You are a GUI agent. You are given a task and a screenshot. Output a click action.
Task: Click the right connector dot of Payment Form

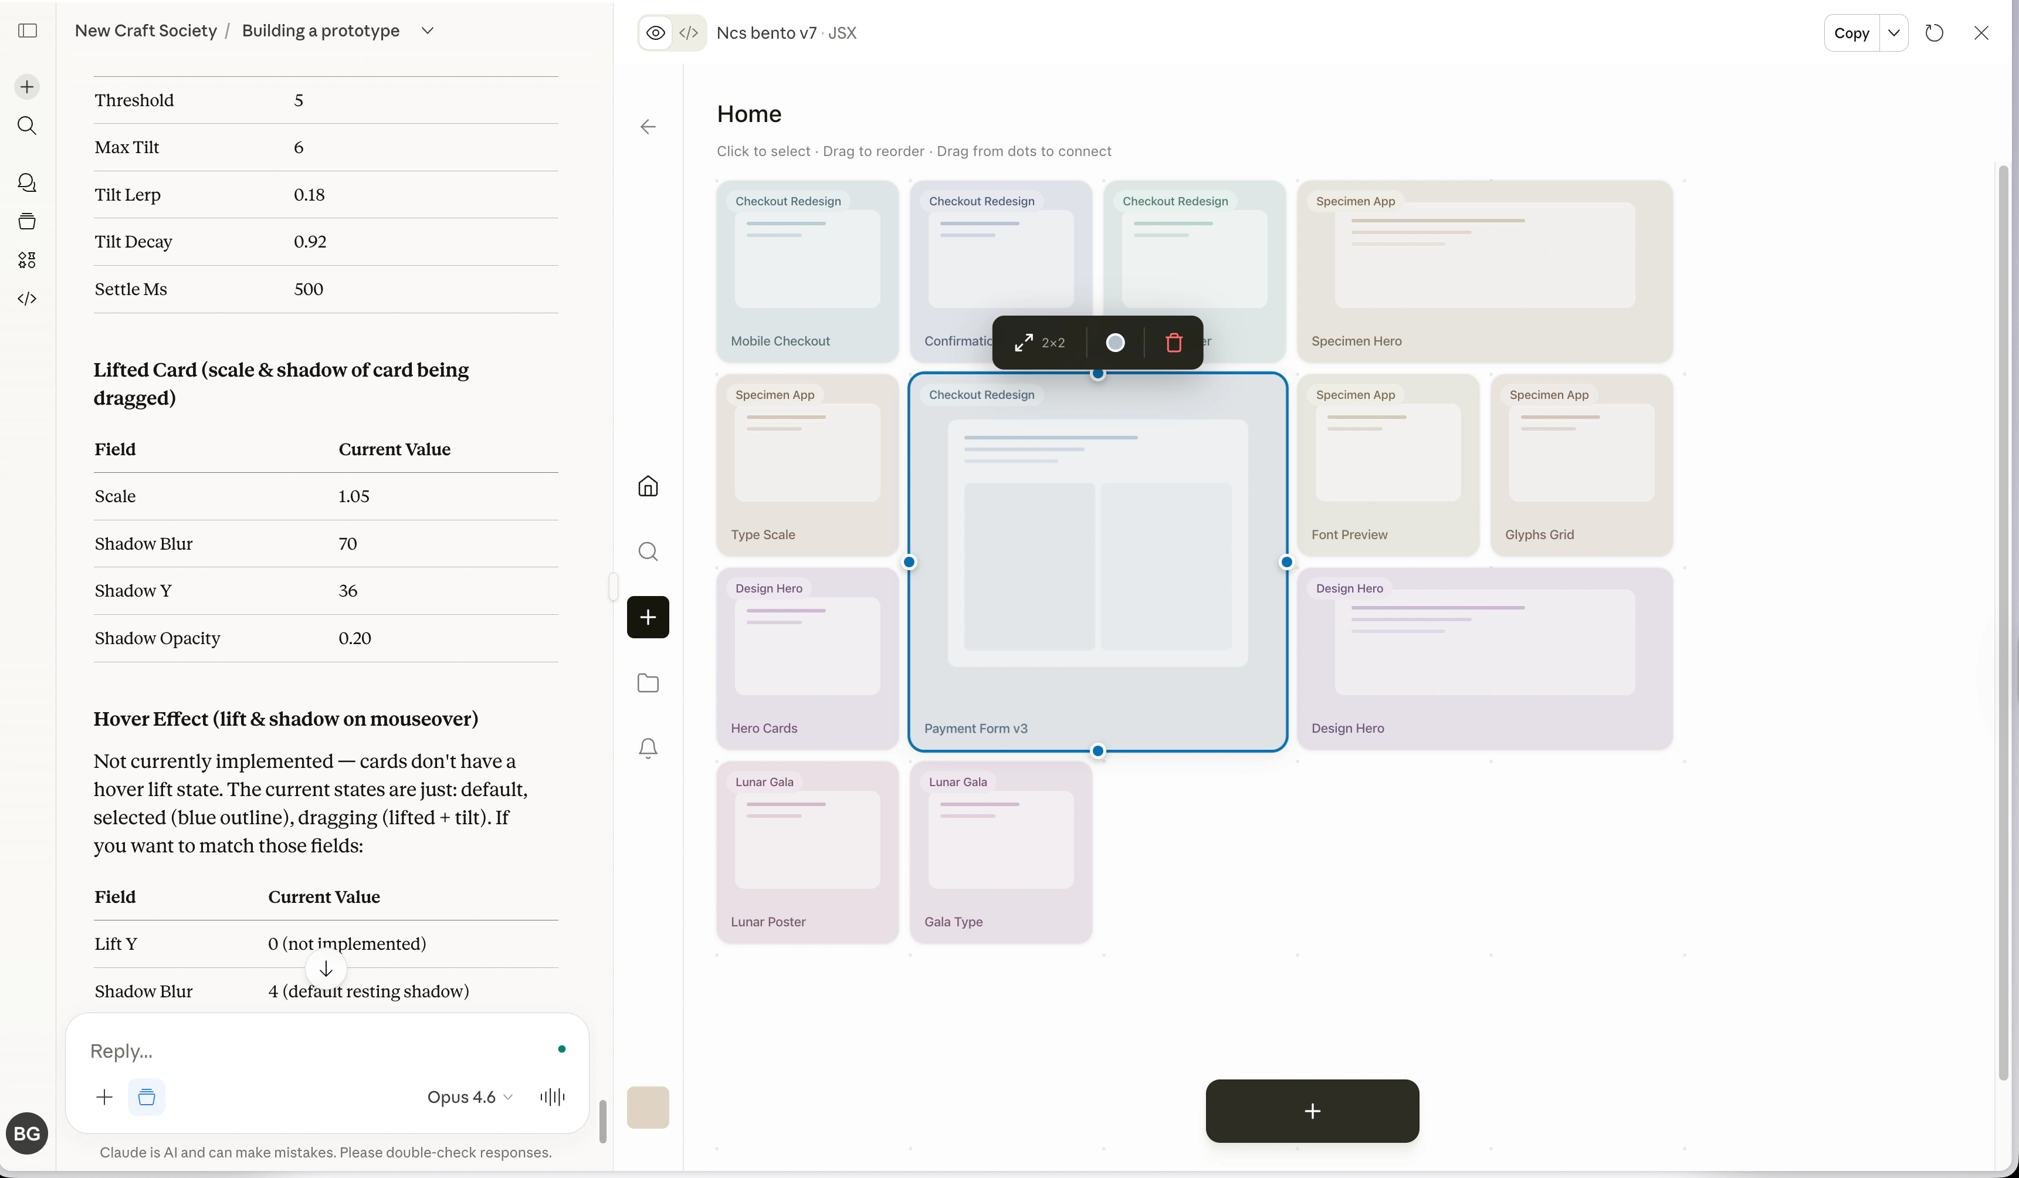click(1287, 563)
